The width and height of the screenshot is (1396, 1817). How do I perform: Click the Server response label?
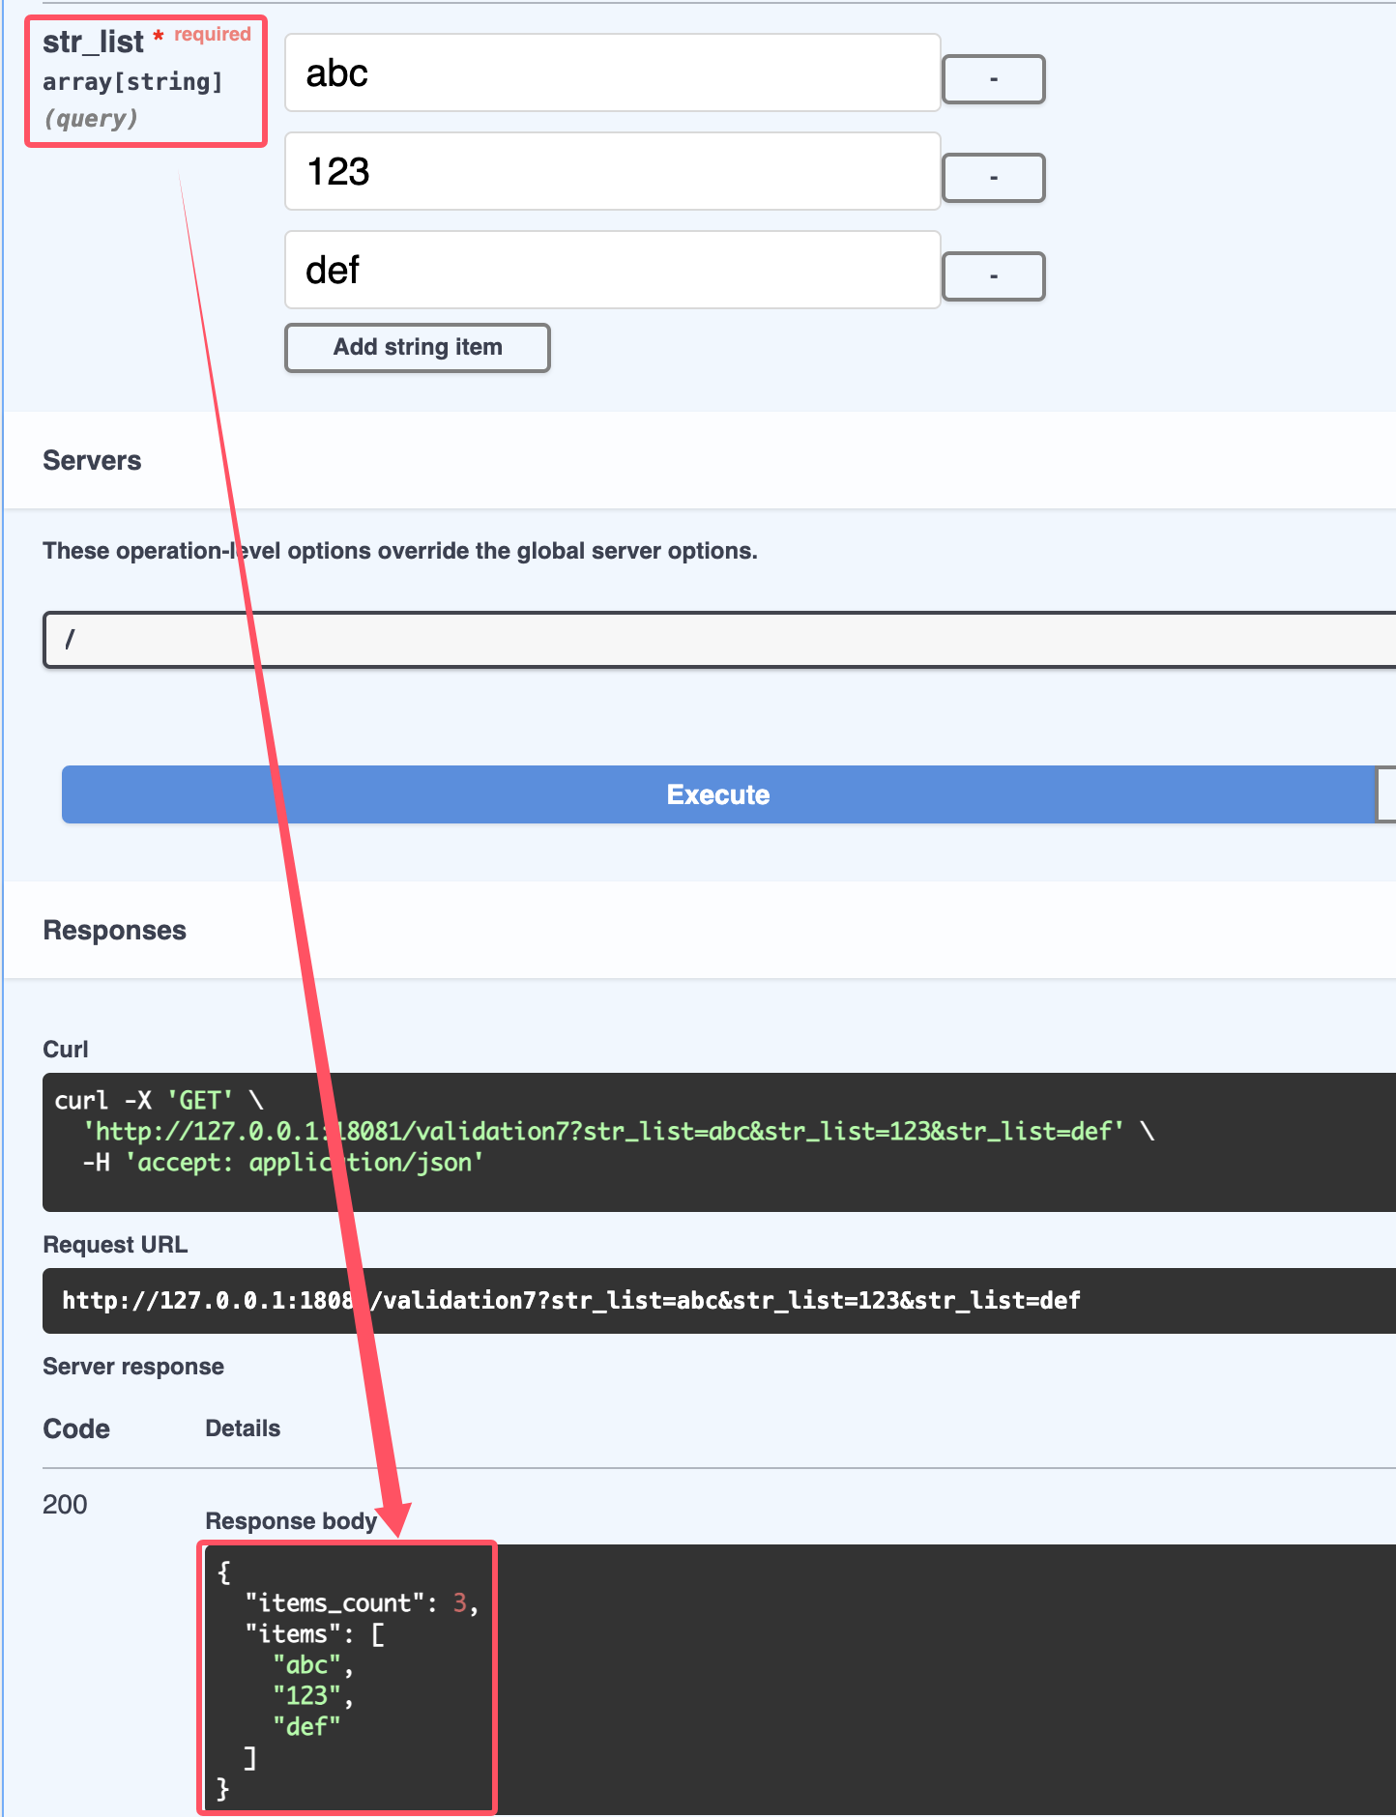point(133,1367)
